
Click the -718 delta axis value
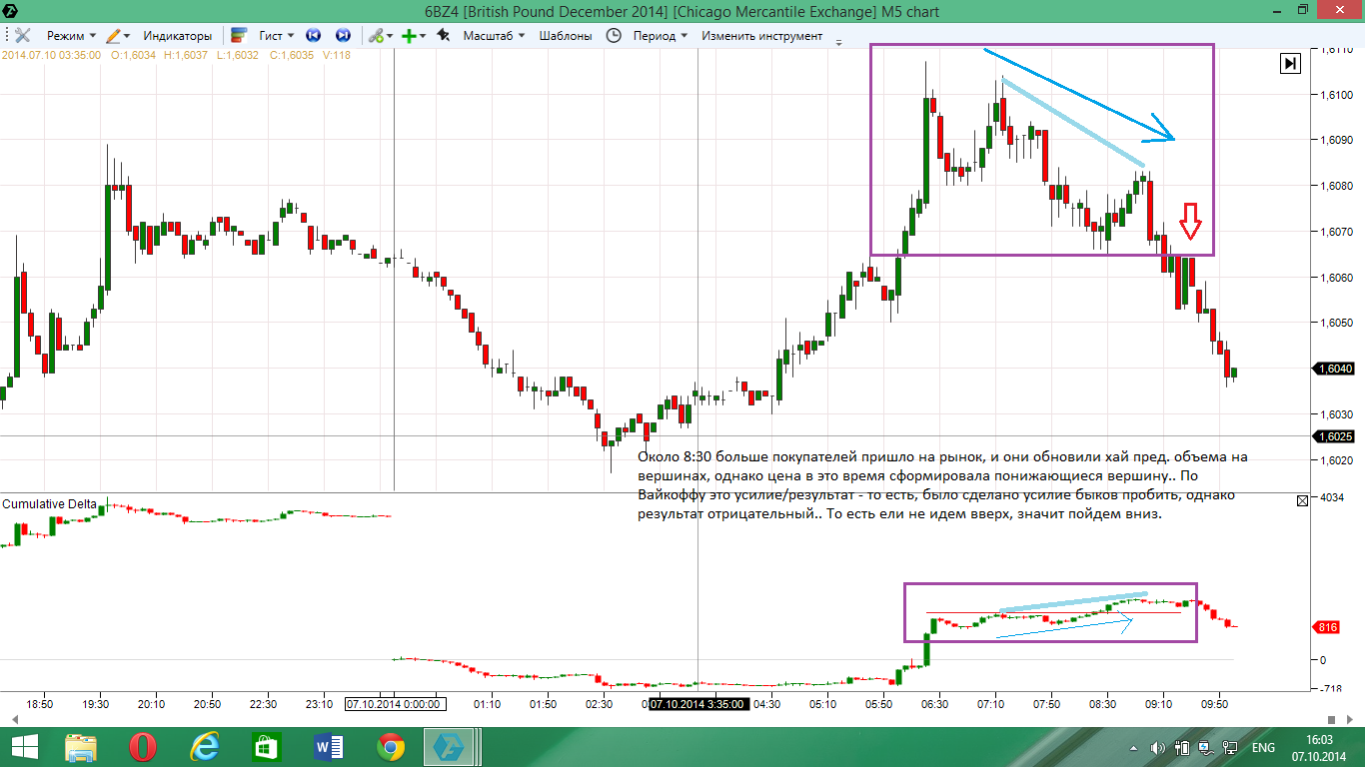coord(1331,691)
